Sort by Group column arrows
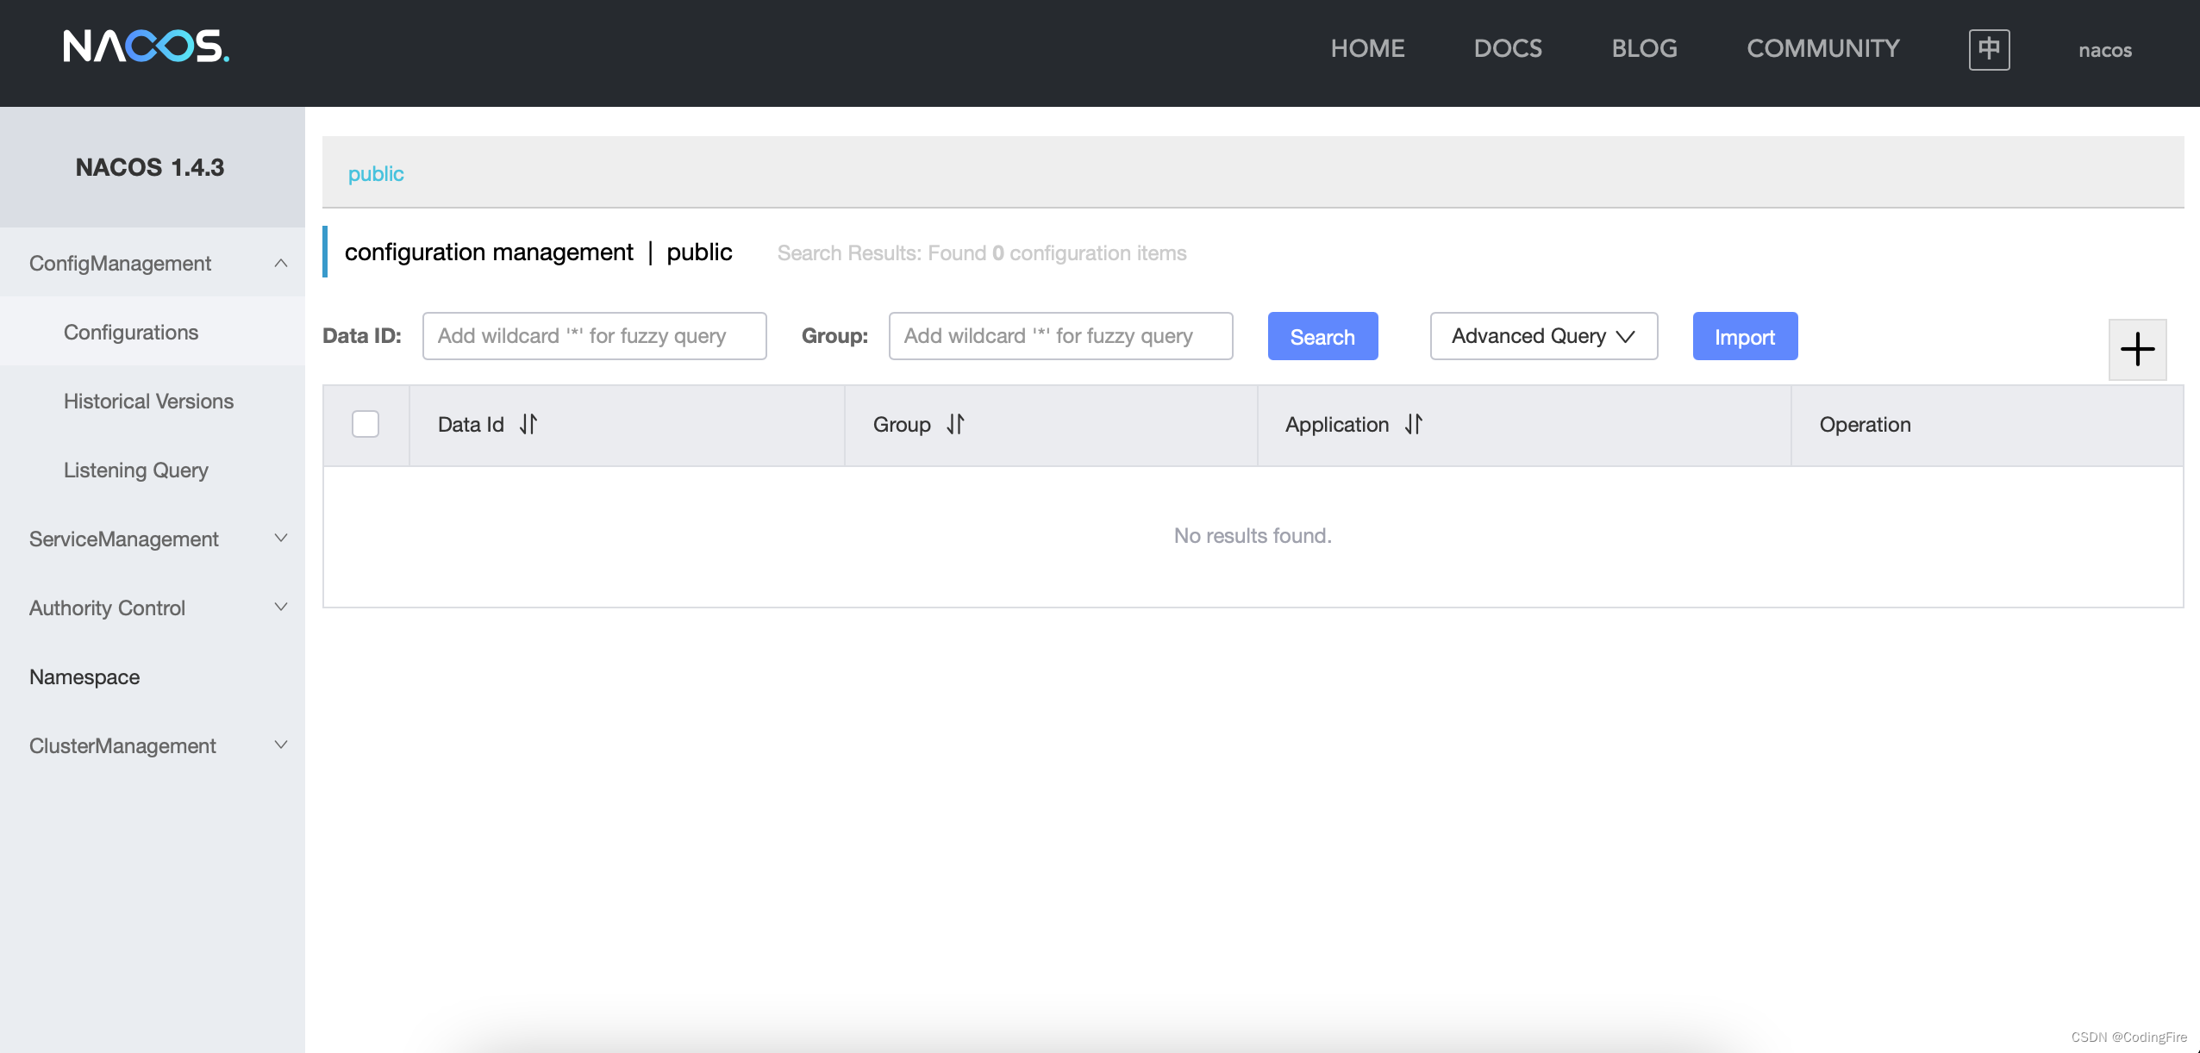 coord(955,424)
